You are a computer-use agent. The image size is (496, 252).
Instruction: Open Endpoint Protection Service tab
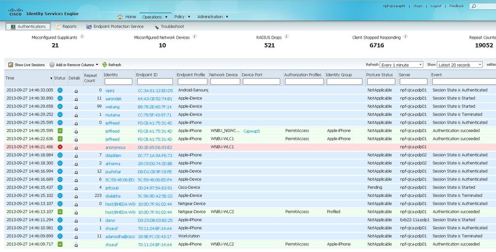point(115,27)
